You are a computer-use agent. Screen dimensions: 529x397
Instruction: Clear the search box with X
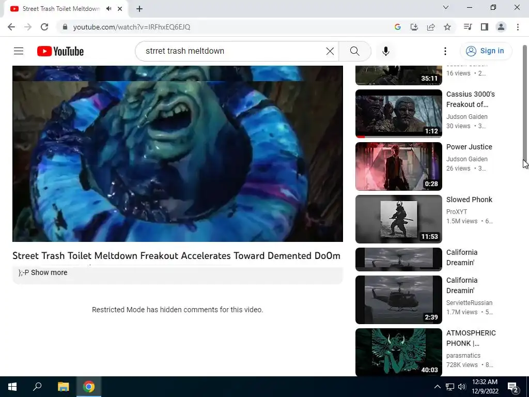pyautogui.click(x=330, y=51)
